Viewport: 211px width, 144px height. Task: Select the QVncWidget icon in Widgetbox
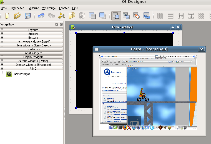click(9, 74)
